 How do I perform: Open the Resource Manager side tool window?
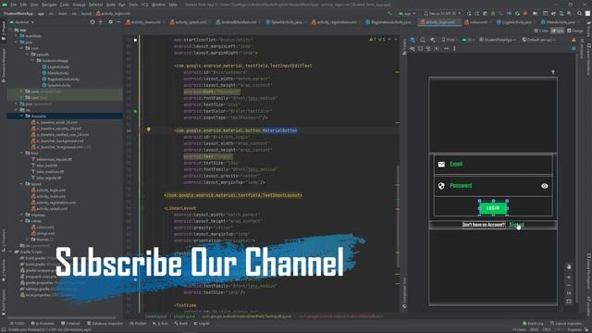4,66
